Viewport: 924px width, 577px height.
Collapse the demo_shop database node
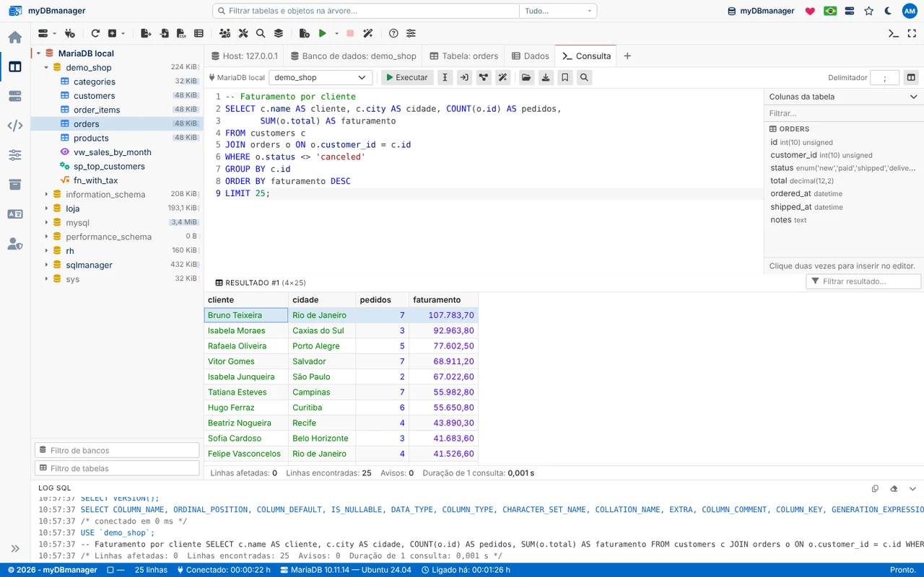47,67
